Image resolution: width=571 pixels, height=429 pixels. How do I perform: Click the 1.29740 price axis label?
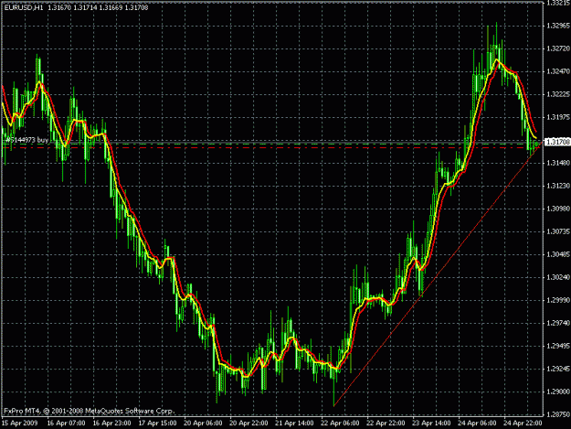pos(558,323)
